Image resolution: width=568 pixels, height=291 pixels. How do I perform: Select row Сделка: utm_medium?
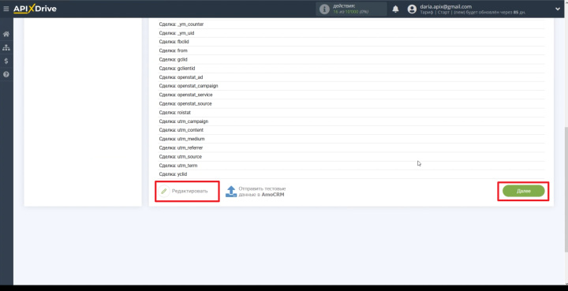[x=351, y=139]
